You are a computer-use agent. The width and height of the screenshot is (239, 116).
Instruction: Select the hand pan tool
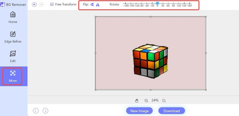pos(137,101)
